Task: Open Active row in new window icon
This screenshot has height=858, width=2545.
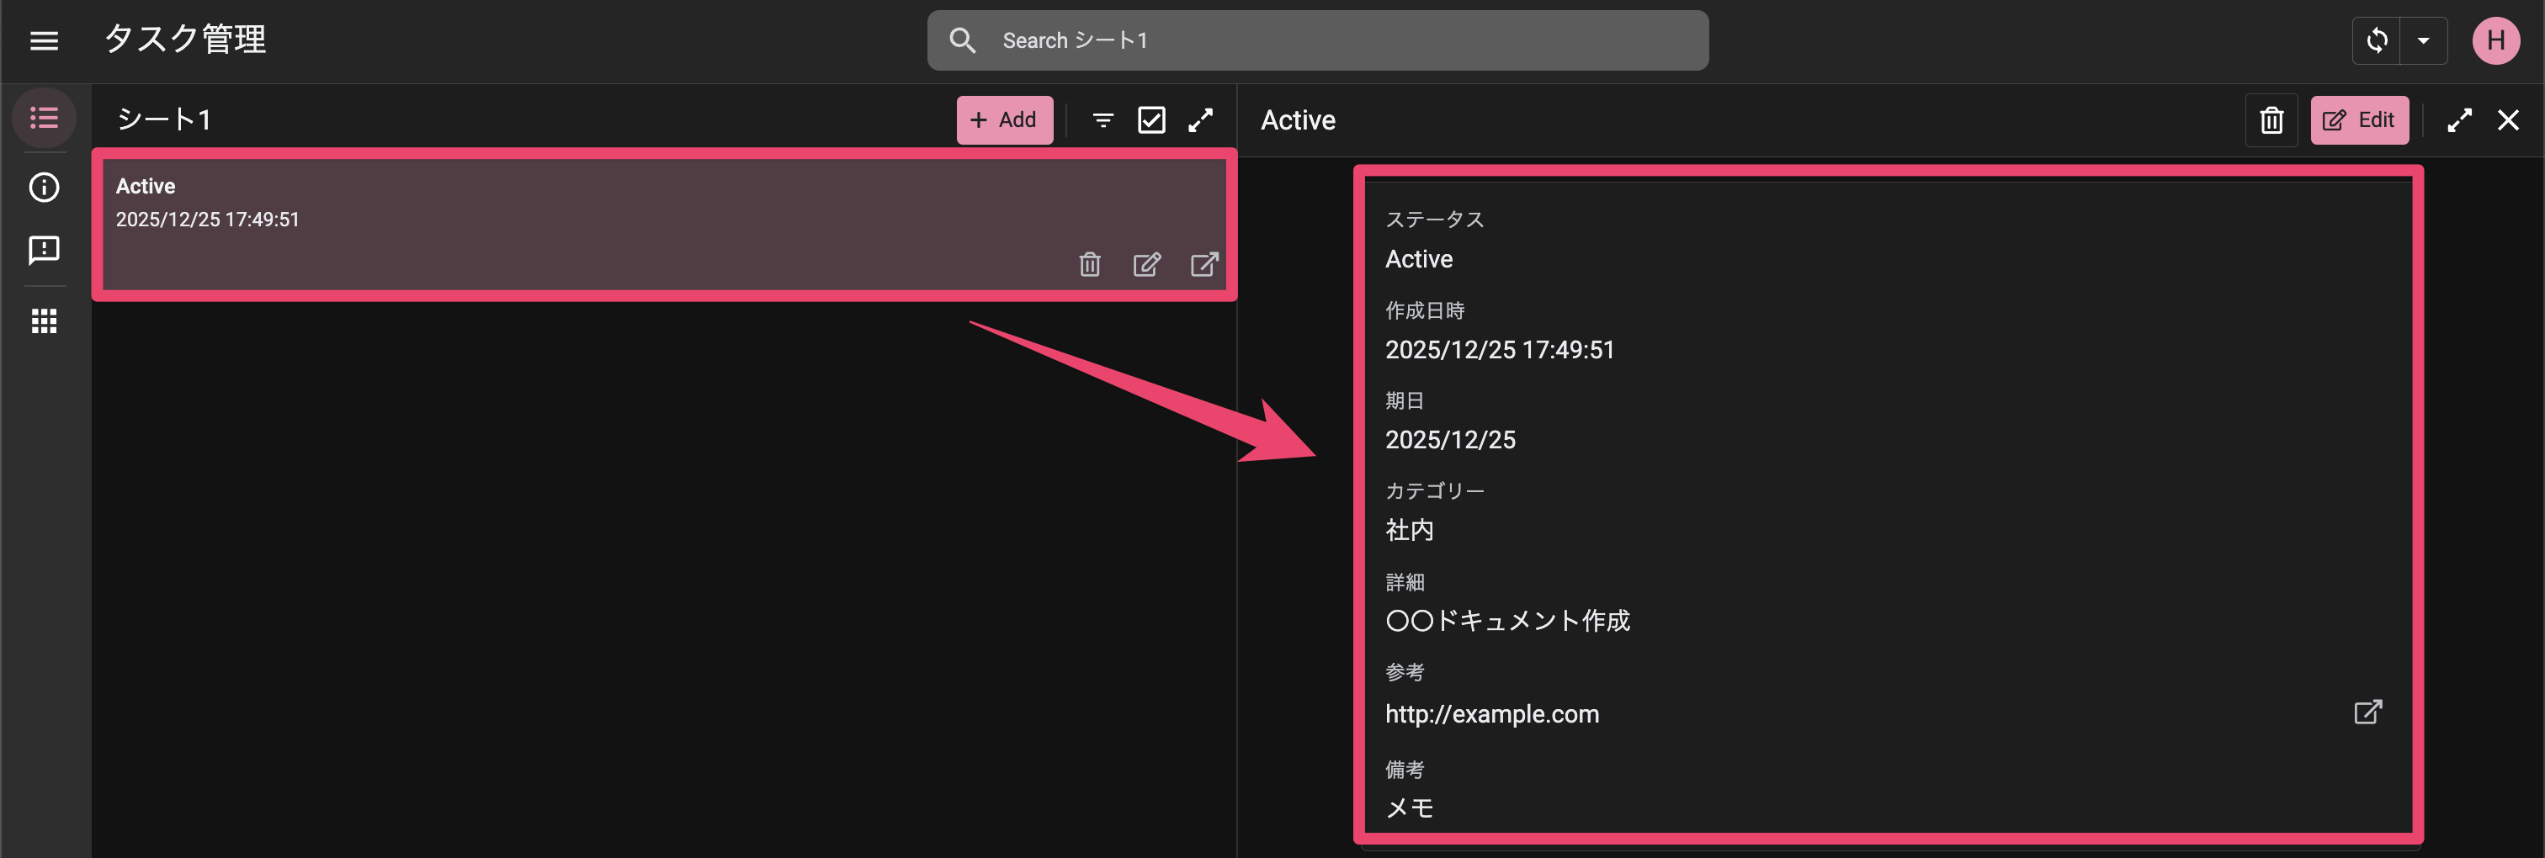Action: (1203, 265)
